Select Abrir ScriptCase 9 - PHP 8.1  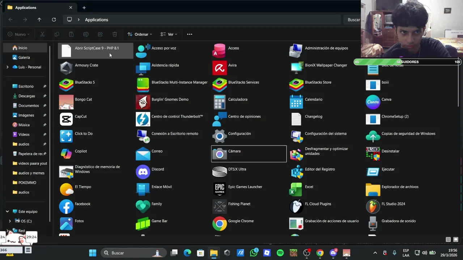click(x=95, y=51)
